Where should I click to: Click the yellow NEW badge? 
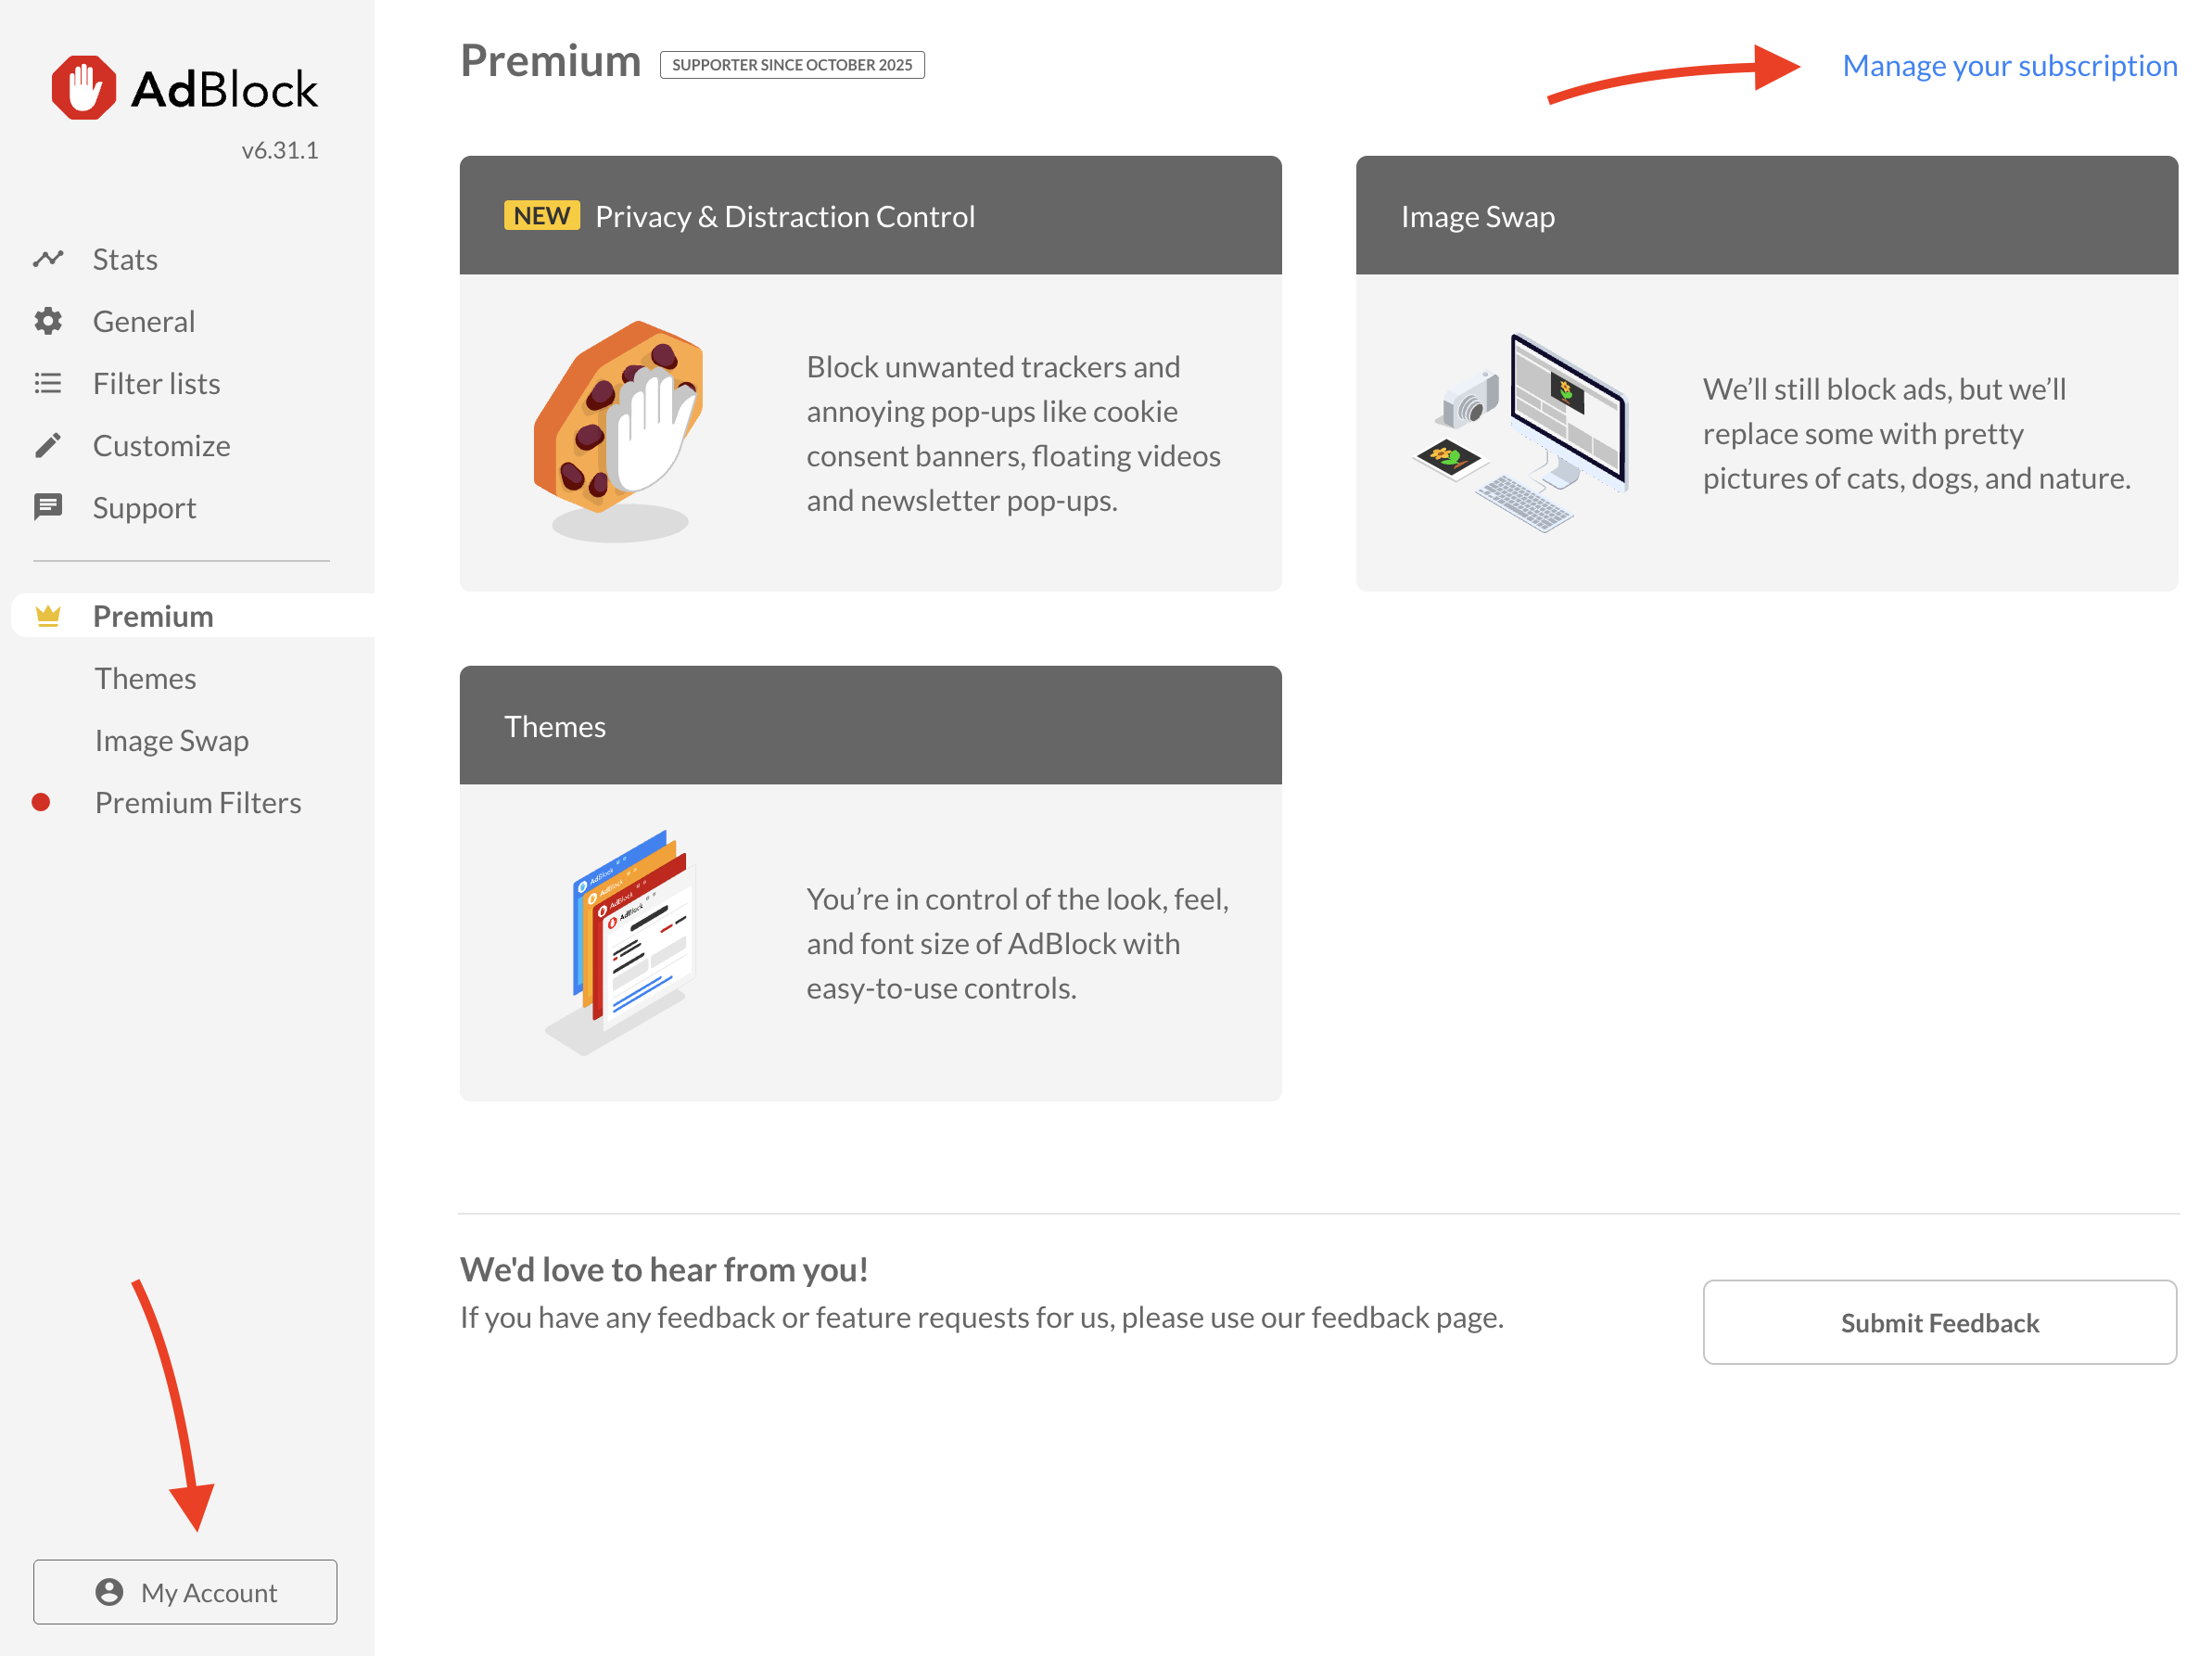(x=541, y=216)
